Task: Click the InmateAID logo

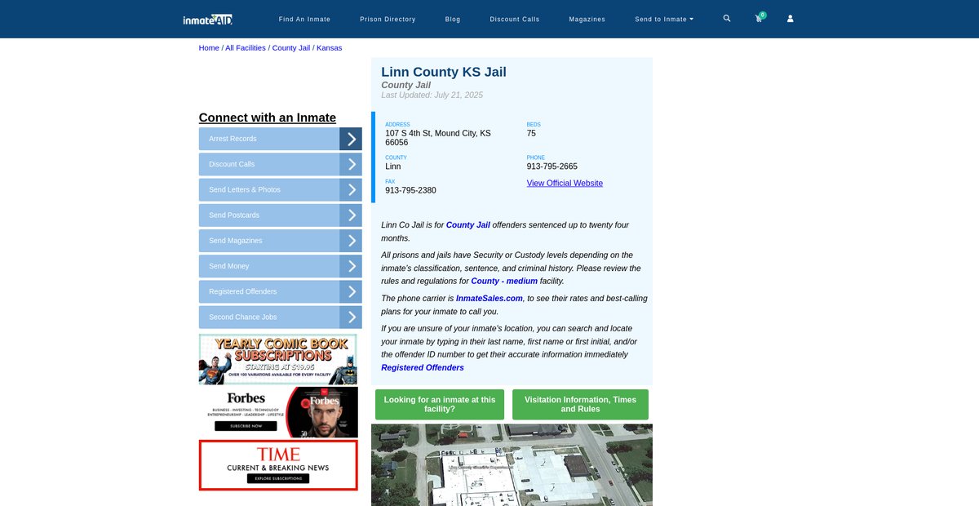Action: coord(208,19)
